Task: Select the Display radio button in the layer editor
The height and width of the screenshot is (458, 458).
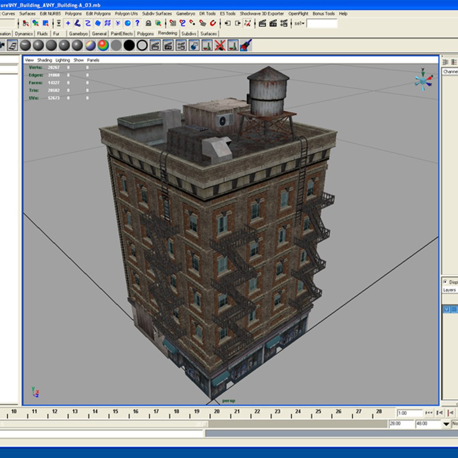Action: pos(445,282)
